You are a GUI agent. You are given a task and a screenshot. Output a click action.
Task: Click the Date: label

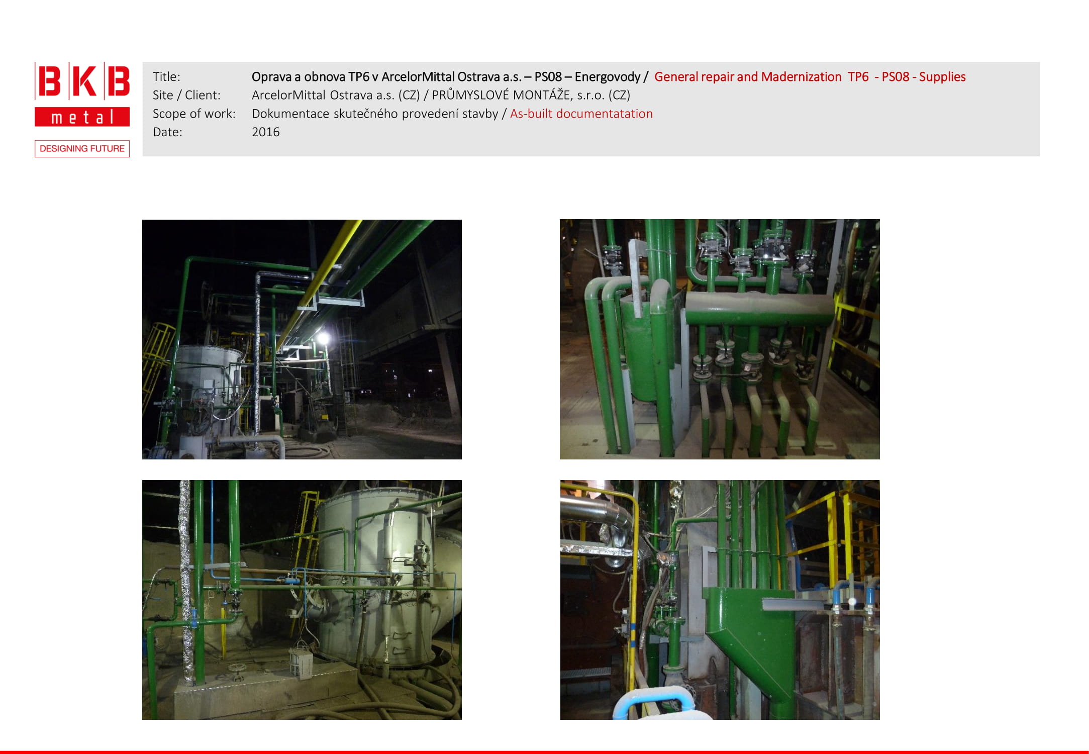(x=167, y=132)
